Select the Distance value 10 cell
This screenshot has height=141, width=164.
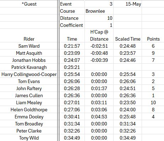tap(99, 18)
